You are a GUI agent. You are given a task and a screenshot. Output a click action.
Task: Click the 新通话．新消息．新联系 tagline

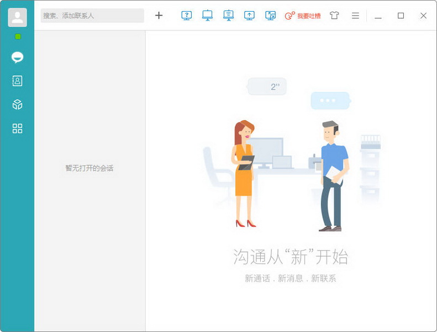coord(291,278)
